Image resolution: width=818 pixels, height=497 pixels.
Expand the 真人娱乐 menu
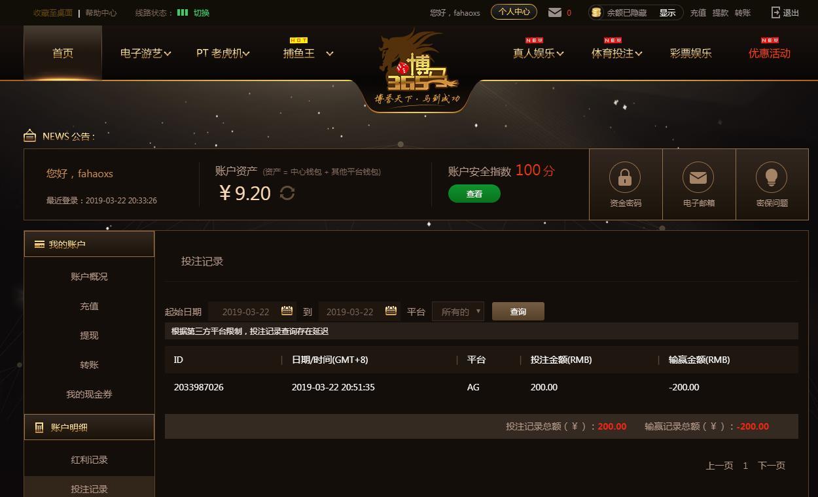(538, 54)
